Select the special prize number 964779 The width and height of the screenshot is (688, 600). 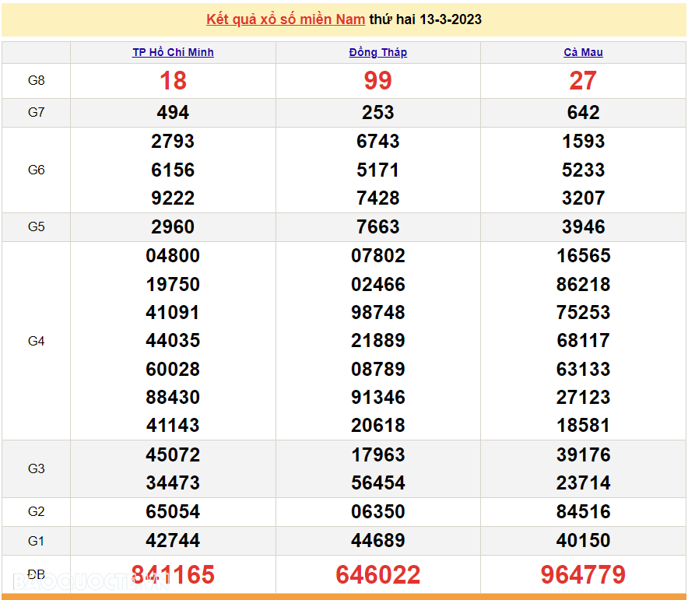point(583,575)
